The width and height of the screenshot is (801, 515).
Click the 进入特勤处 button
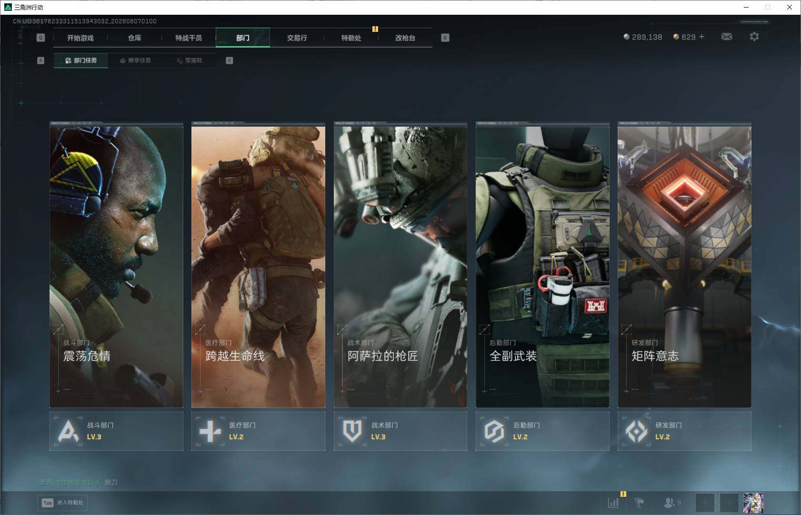tap(63, 503)
